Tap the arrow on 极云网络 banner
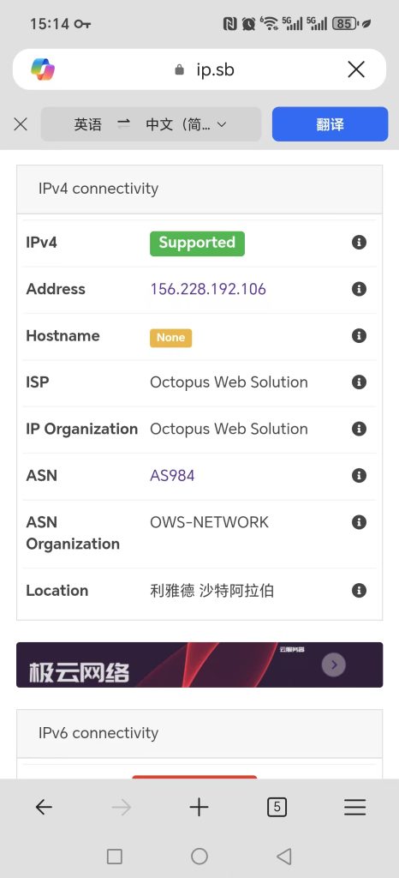The height and width of the screenshot is (878, 399). (x=334, y=665)
